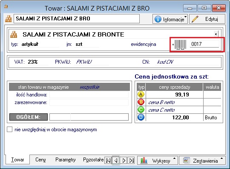The height and width of the screenshot is (169, 230).
Task: Open the Zestawienia reports menu button
Action: 202,161
